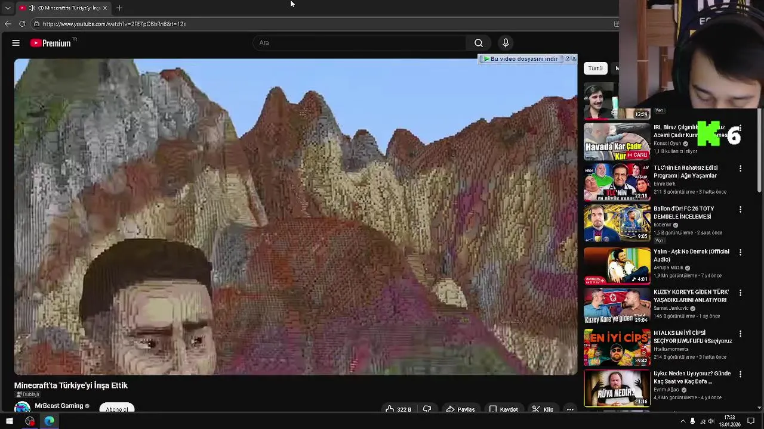764x429 pixels.
Task: Open the Uyku: Neden Uyuyoruz video title
Action: coord(692,377)
